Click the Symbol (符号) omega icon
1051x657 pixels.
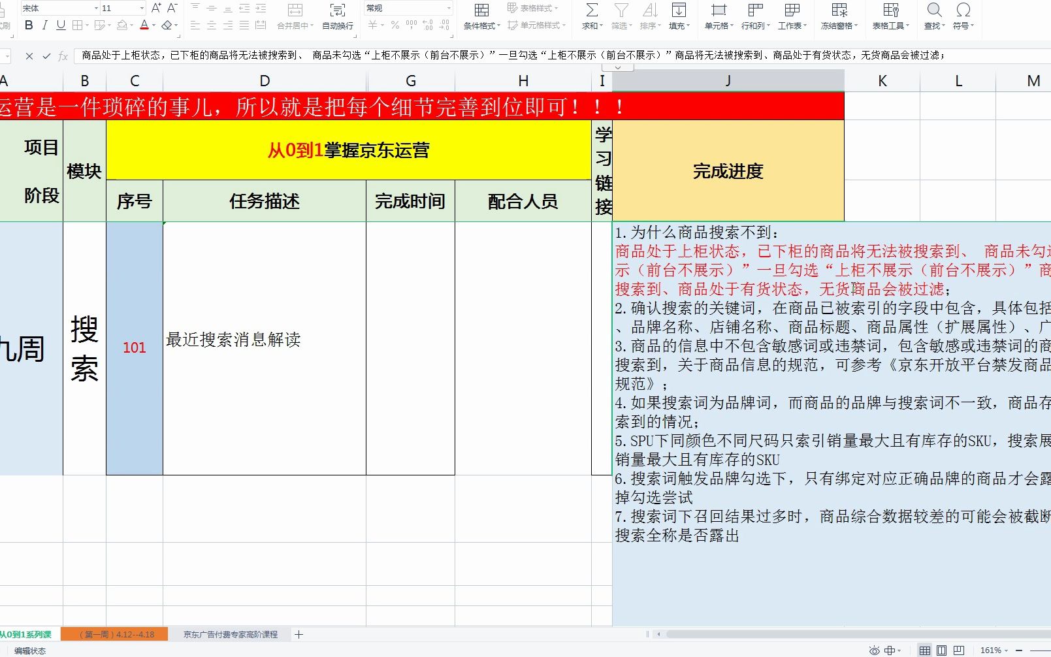pyautogui.click(x=963, y=10)
